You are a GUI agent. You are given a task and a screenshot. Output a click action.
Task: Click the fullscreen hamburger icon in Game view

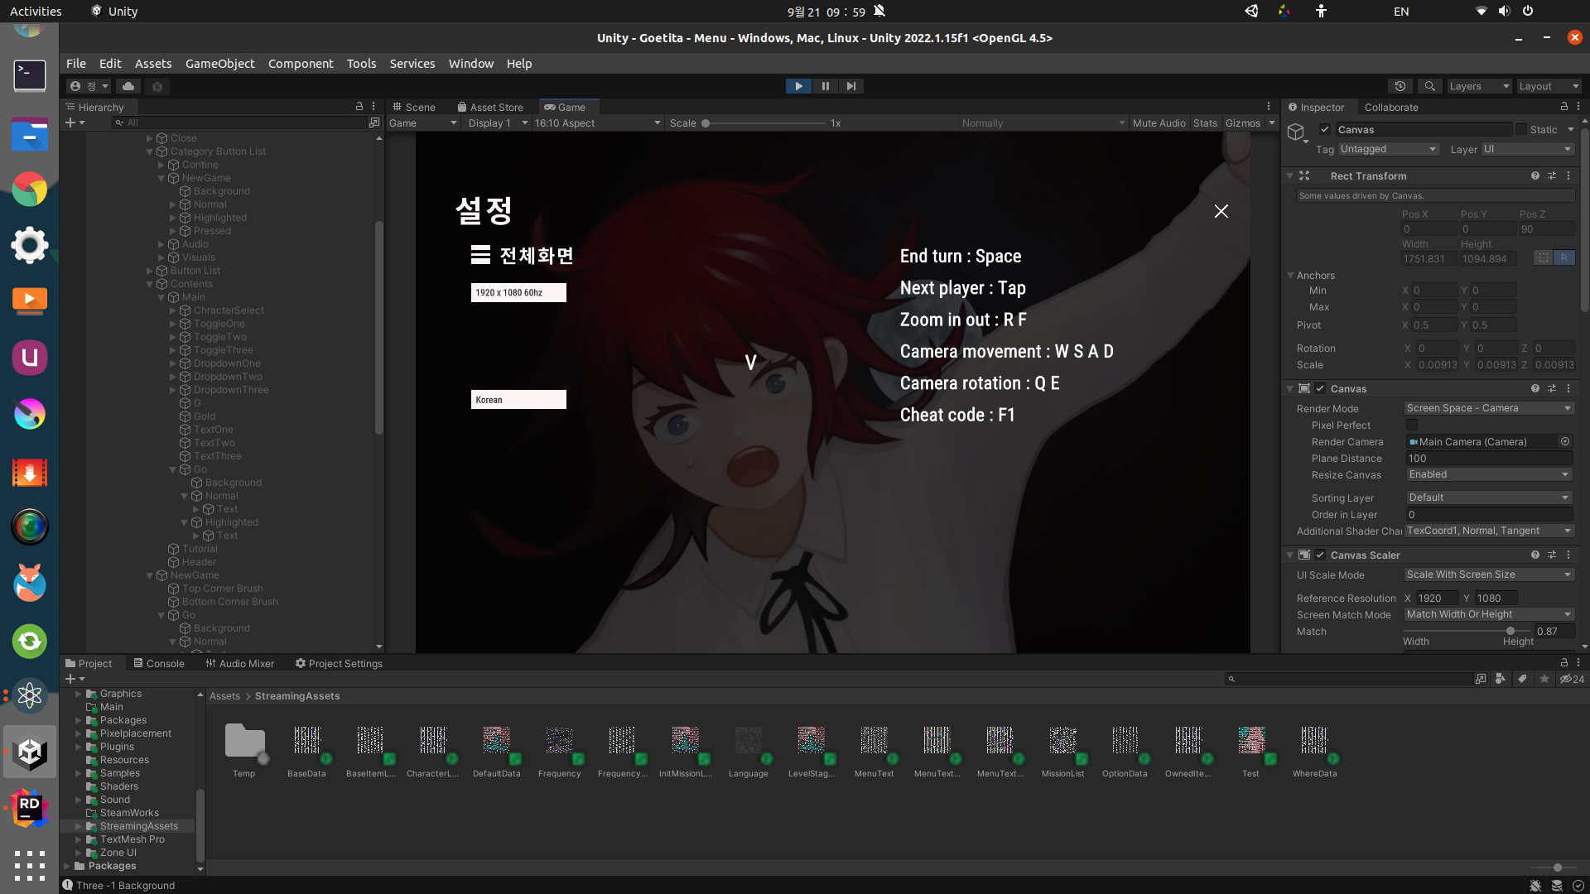tap(480, 255)
